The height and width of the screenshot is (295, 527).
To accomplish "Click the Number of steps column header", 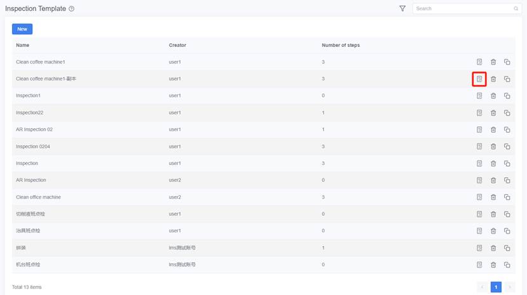I will click(340, 45).
